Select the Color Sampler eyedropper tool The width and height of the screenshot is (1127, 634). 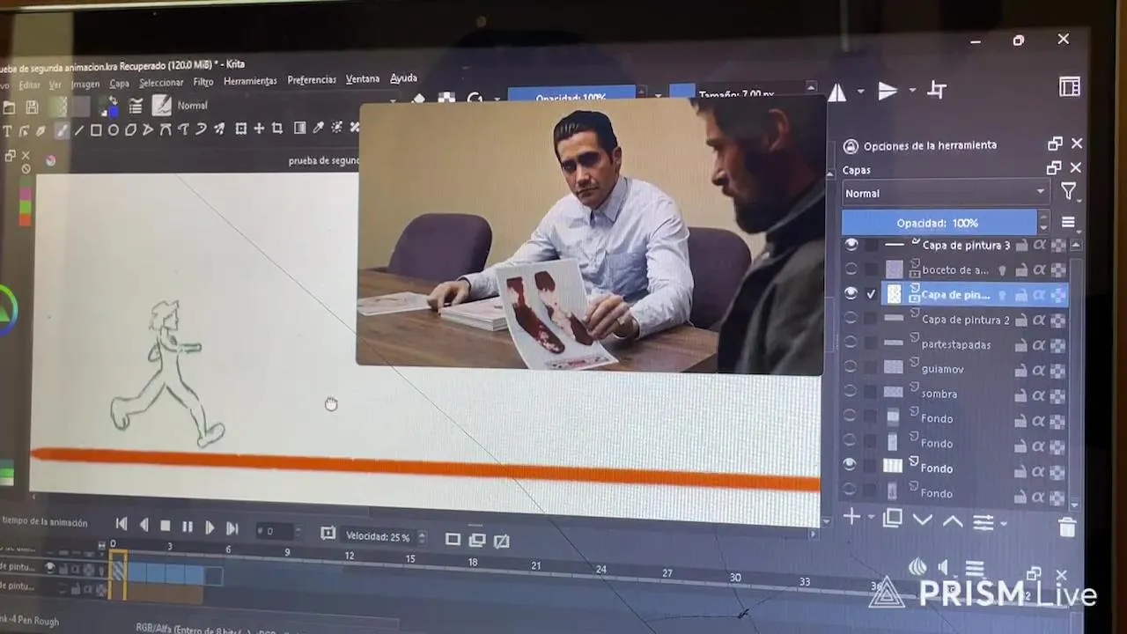click(x=318, y=128)
